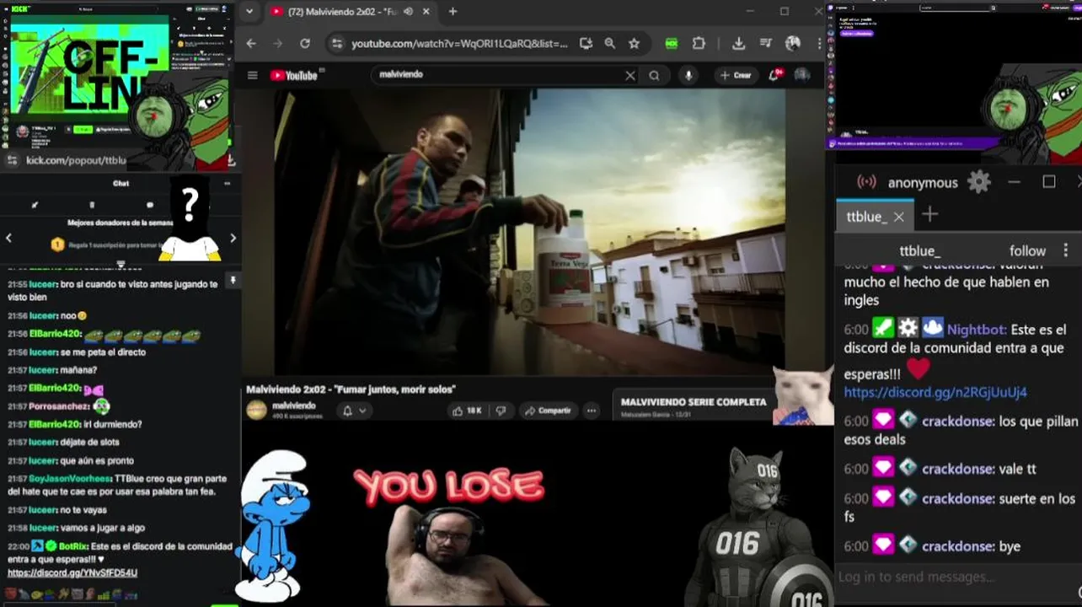This screenshot has height=607, width=1082.
Task: Open Chrome media controls icon
Action: point(765,44)
